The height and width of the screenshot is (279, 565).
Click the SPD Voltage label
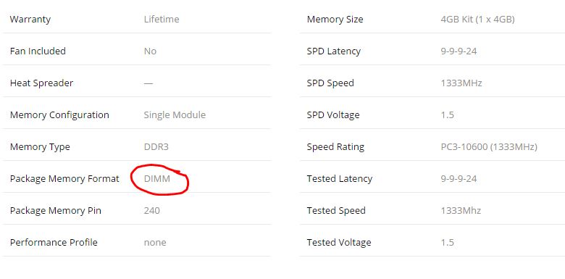click(333, 114)
